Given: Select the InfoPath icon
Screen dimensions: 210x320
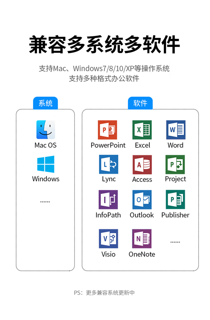Looking at the screenshot, I should 108,200.
